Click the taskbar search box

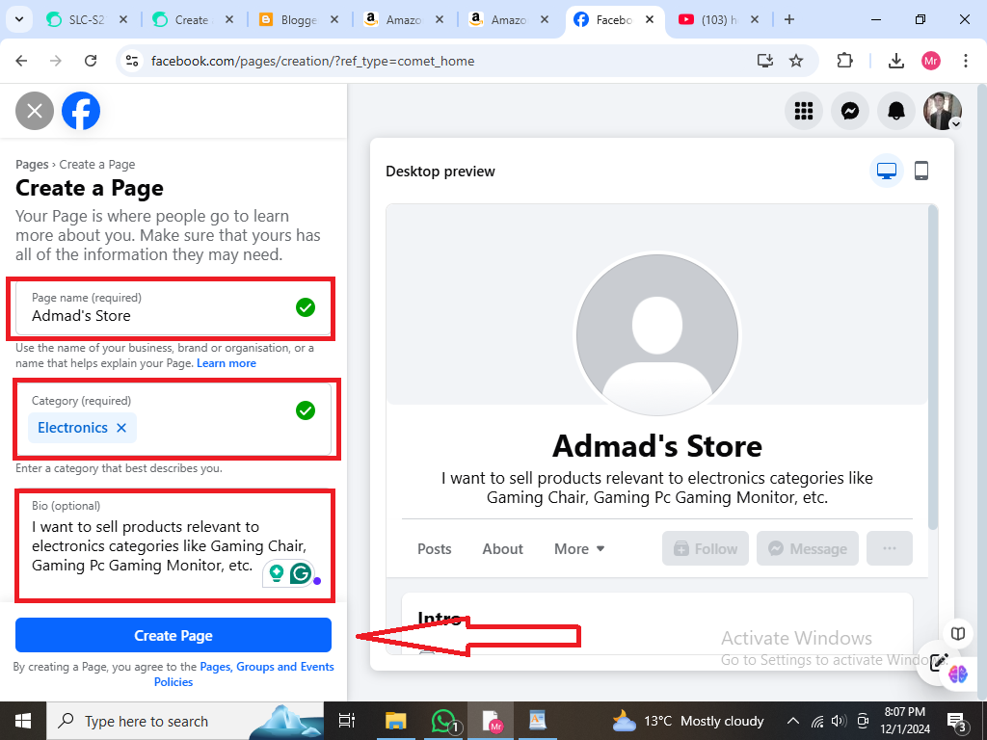point(185,721)
